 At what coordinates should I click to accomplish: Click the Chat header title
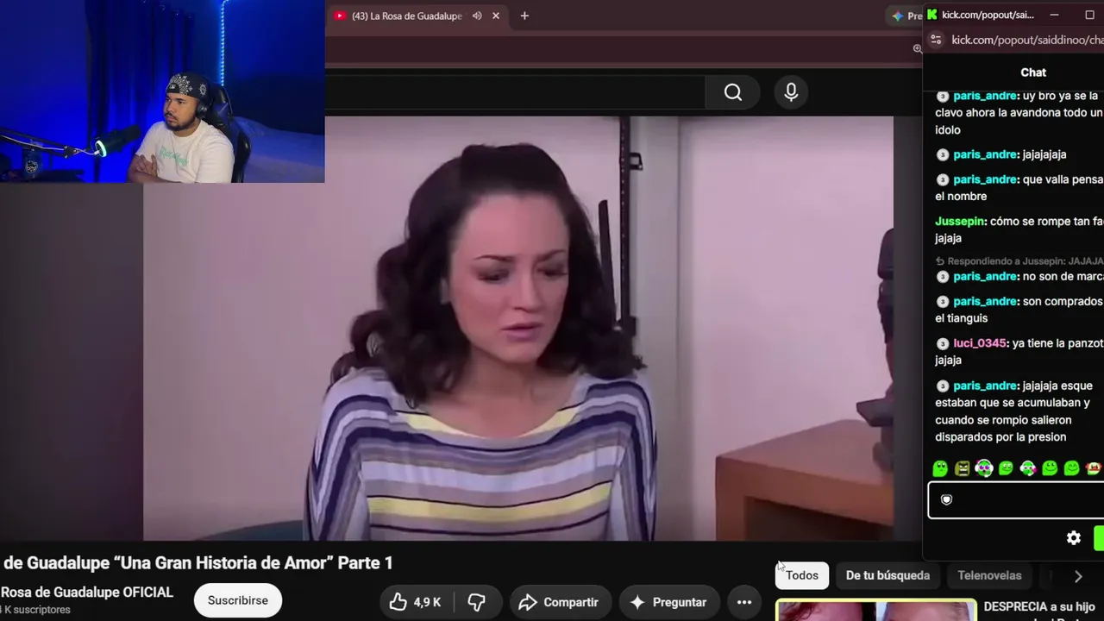point(1033,72)
